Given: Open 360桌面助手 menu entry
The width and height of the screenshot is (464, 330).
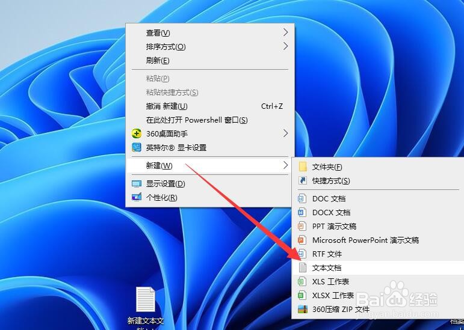Looking at the screenshot, I should [x=210, y=133].
